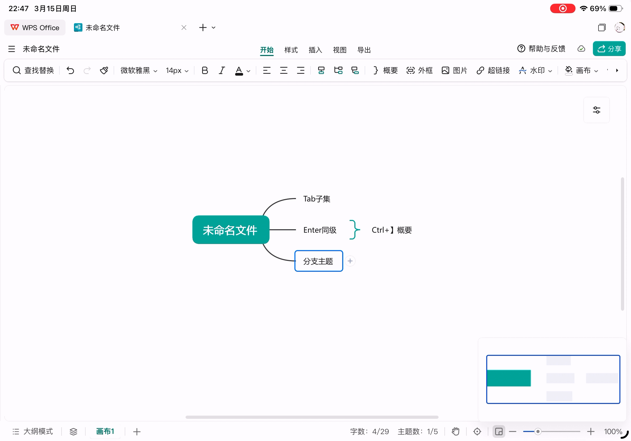
Task: Add a boundary with 外框 button
Action: coord(420,71)
